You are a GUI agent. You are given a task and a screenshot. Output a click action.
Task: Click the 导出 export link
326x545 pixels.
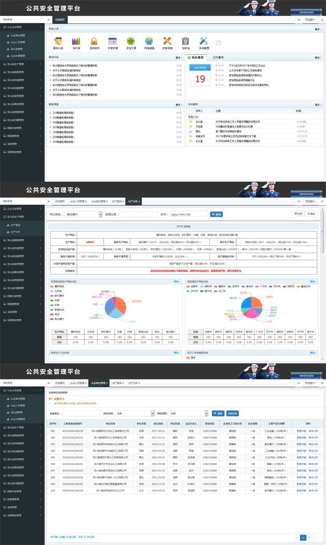pyautogui.click(x=312, y=213)
